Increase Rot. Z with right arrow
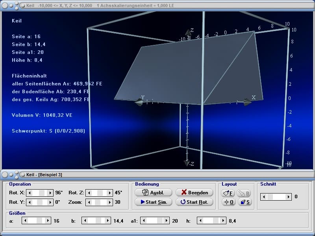This screenshot has width=315, height=236. [109, 193]
